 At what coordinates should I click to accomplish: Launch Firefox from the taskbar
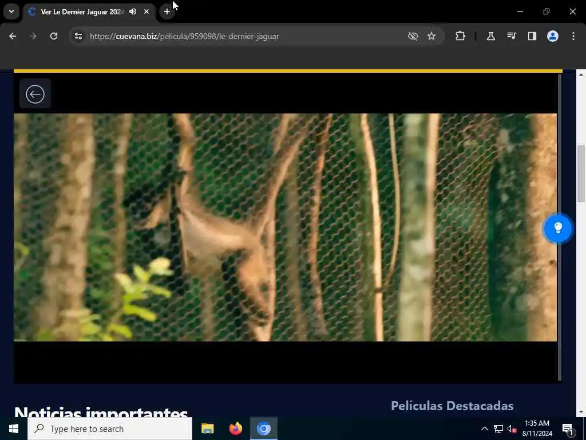[235, 429]
